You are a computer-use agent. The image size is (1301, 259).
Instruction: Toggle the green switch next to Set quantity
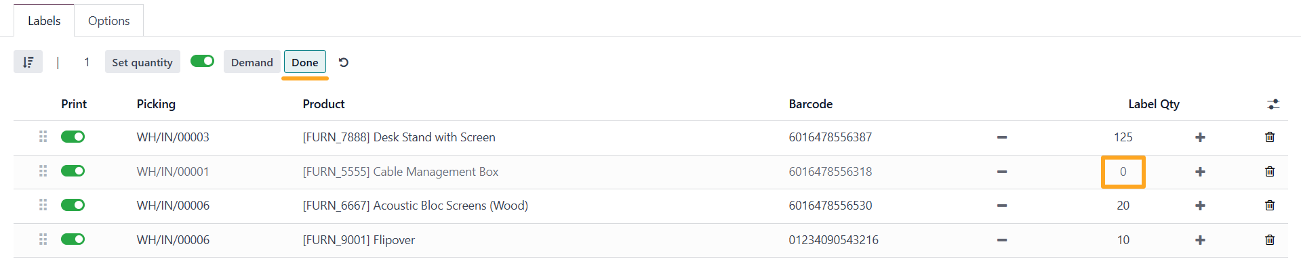click(x=202, y=62)
